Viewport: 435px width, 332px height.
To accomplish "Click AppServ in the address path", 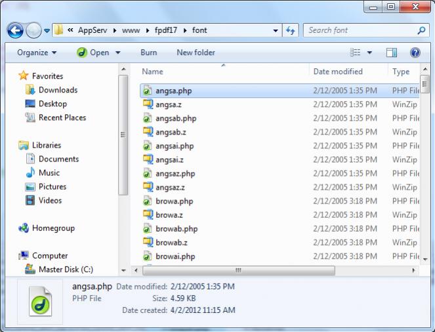I will 93,30.
